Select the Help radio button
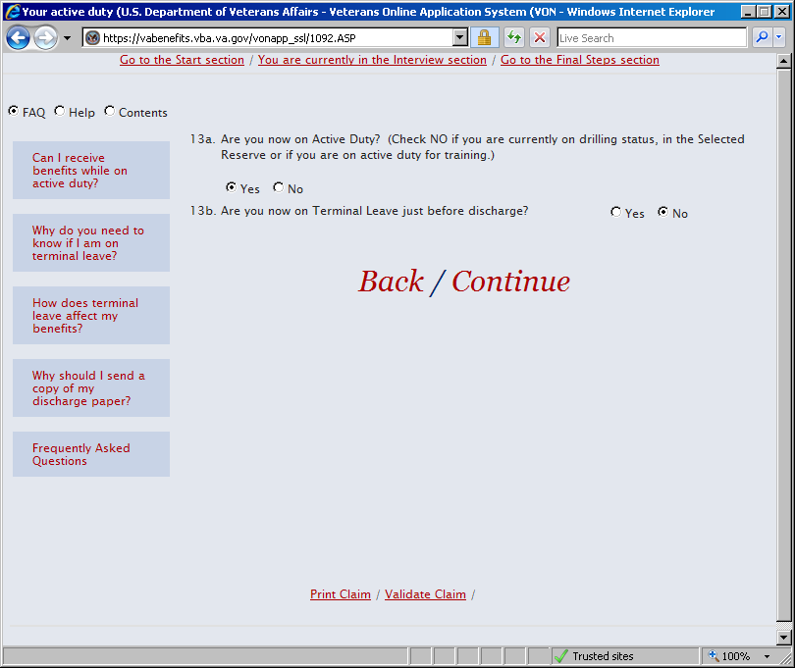795x668 pixels. coord(60,111)
